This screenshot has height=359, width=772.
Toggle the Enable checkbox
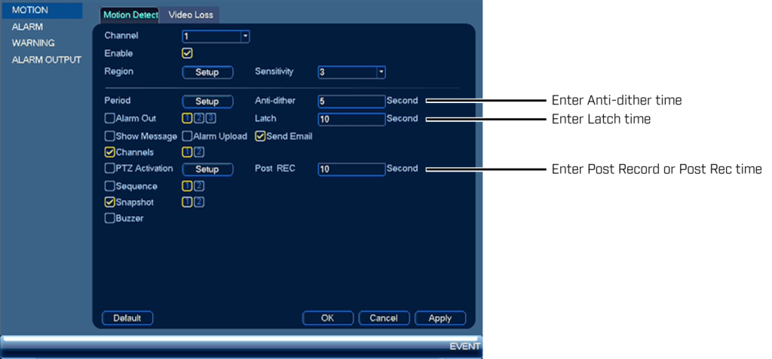pos(187,53)
